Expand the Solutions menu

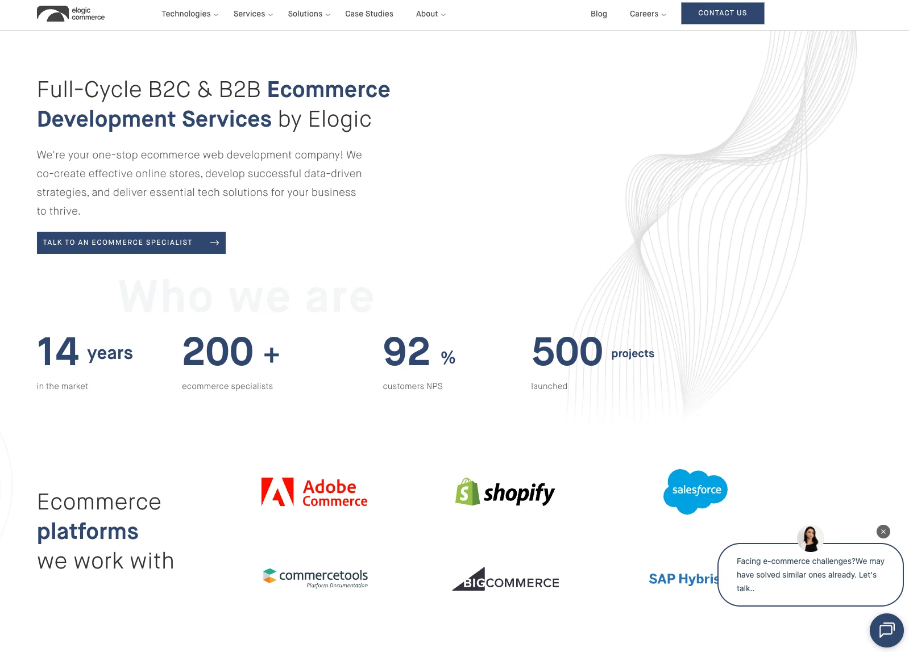point(309,14)
